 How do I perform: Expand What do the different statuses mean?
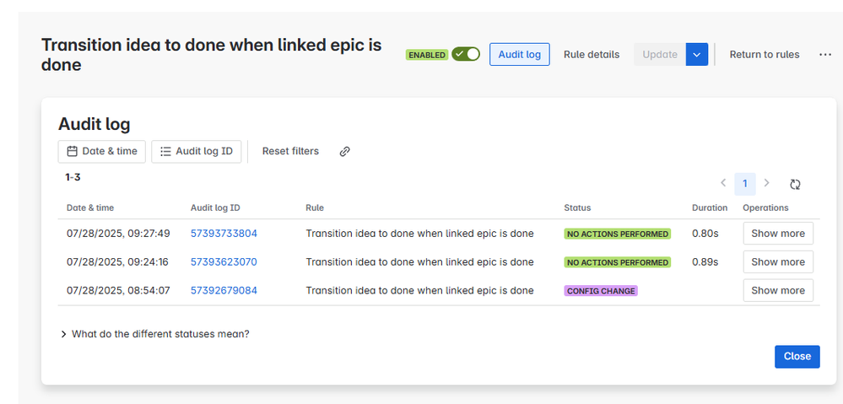point(154,334)
